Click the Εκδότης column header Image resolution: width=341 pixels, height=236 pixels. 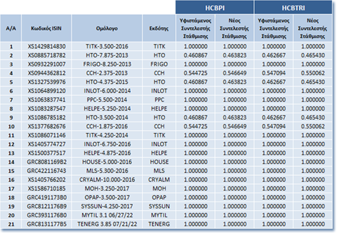coord(158,28)
